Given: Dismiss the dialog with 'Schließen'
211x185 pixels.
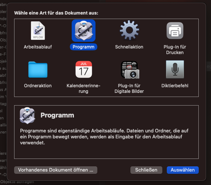Looking at the screenshot, I should tap(146, 170).
